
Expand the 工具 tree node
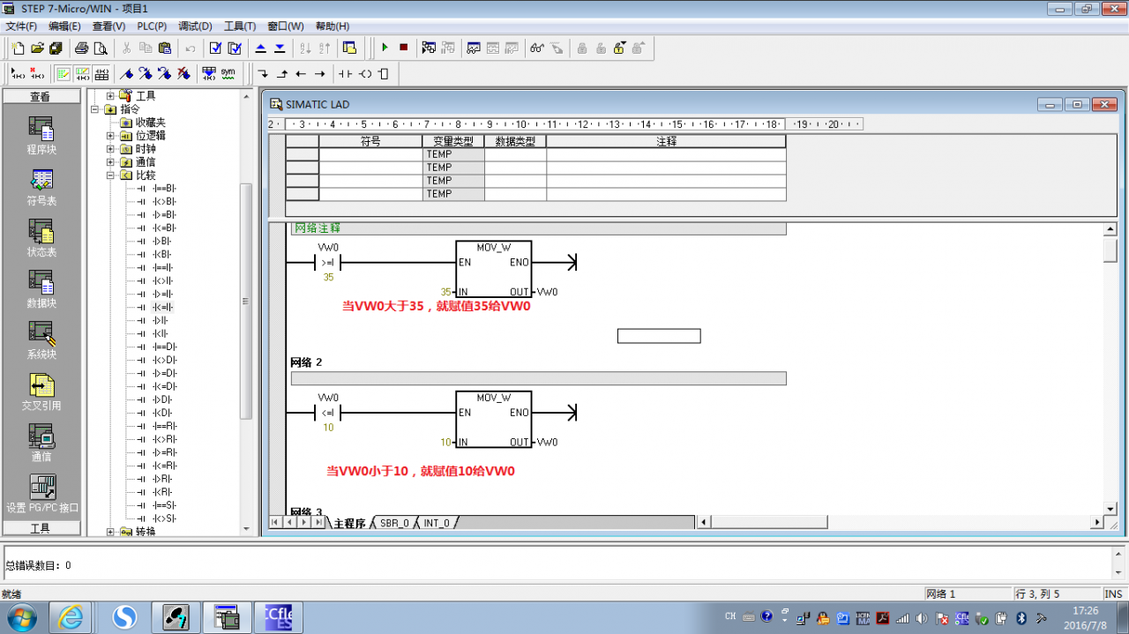pos(110,95)
